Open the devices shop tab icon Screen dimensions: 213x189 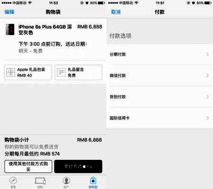pyautogui.click(x=40, y=181)
